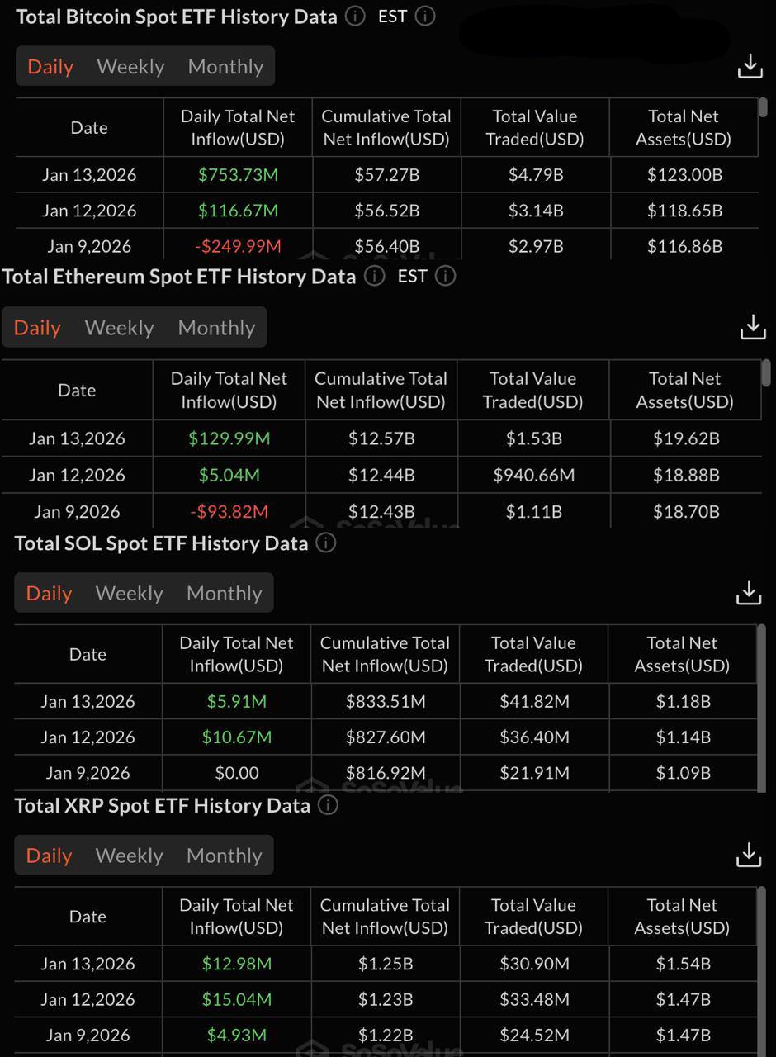Show the SOL Spot ETF info tooltip icon
The image size is (776, 1057).
tap(326, 543)
